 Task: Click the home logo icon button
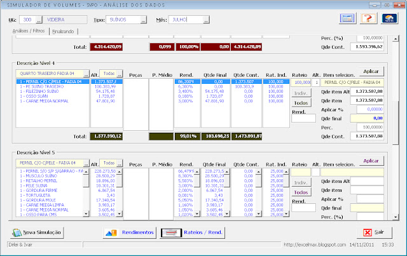[x=389, y=18]
